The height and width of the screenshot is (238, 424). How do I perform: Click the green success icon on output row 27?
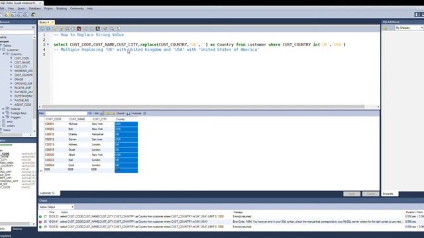pos(40,217)
